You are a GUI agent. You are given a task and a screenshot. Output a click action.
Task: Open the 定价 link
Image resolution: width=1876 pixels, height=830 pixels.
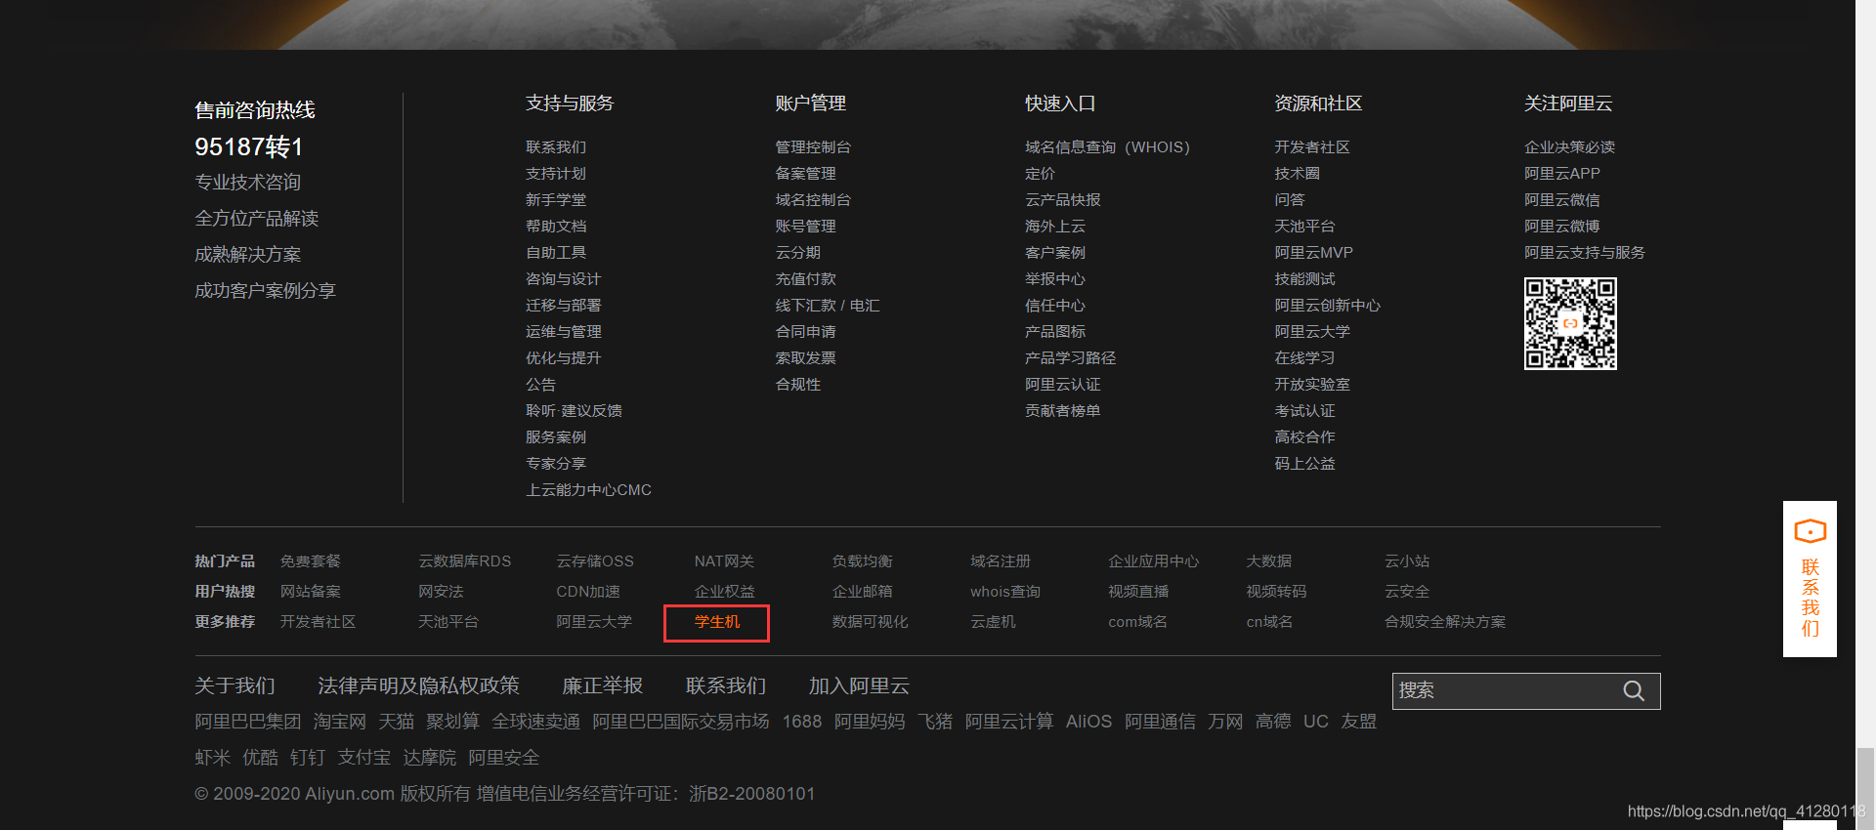point(1040,174)
